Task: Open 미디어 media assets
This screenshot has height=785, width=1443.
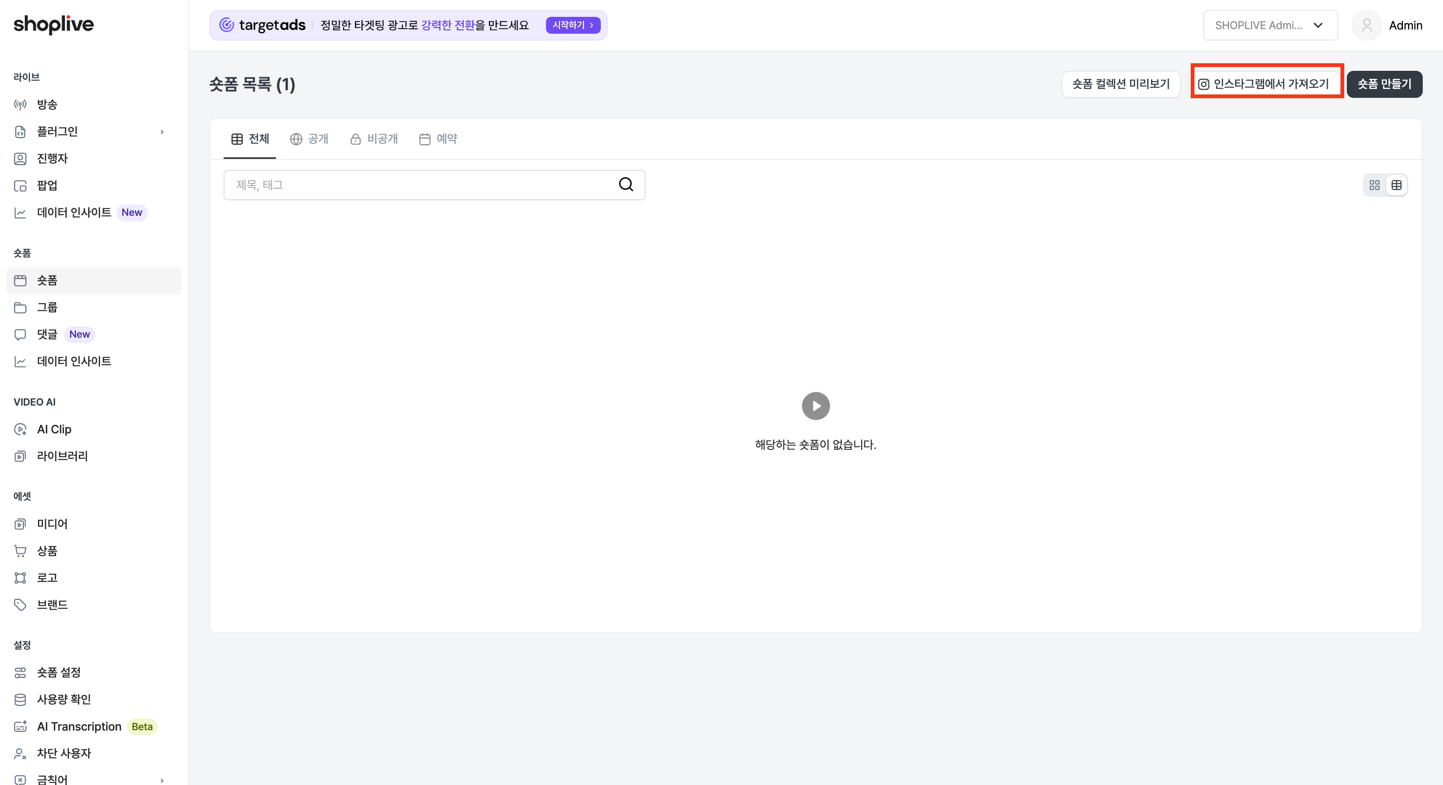Action: pyautogui.click(x=94, y=524)
